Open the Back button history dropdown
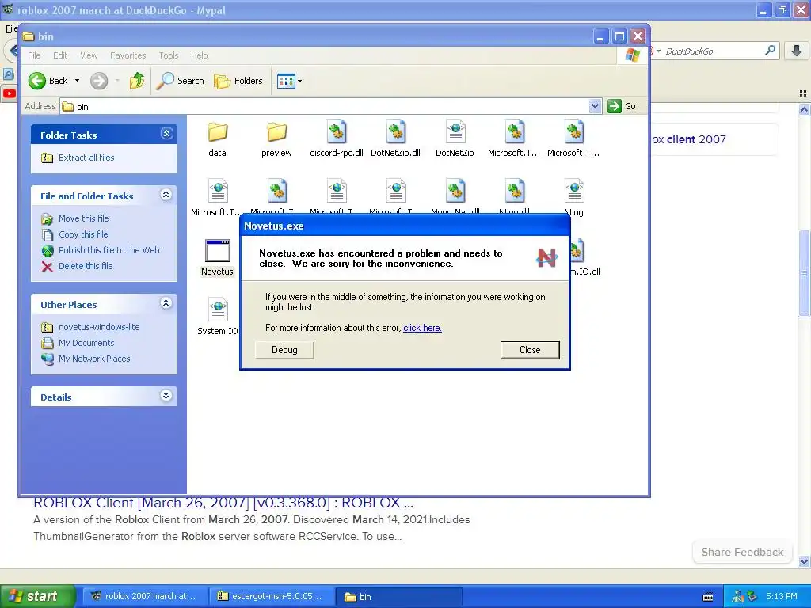Viewport: 811px width, 608px height. [x=77, y=81]
